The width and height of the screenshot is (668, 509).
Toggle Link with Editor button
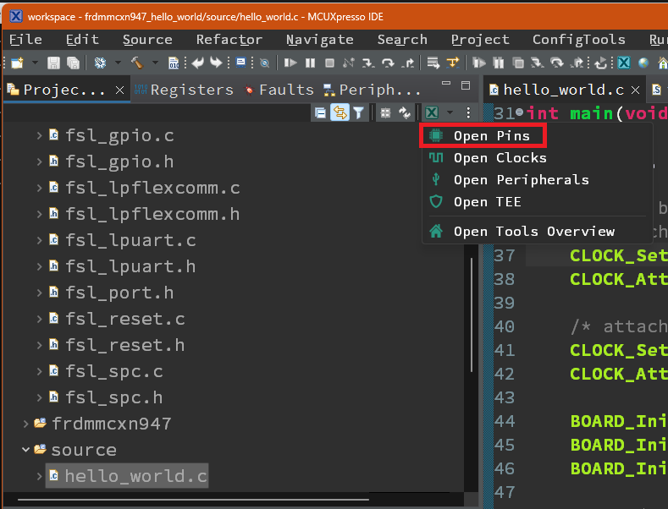click(x=340, y=112)
